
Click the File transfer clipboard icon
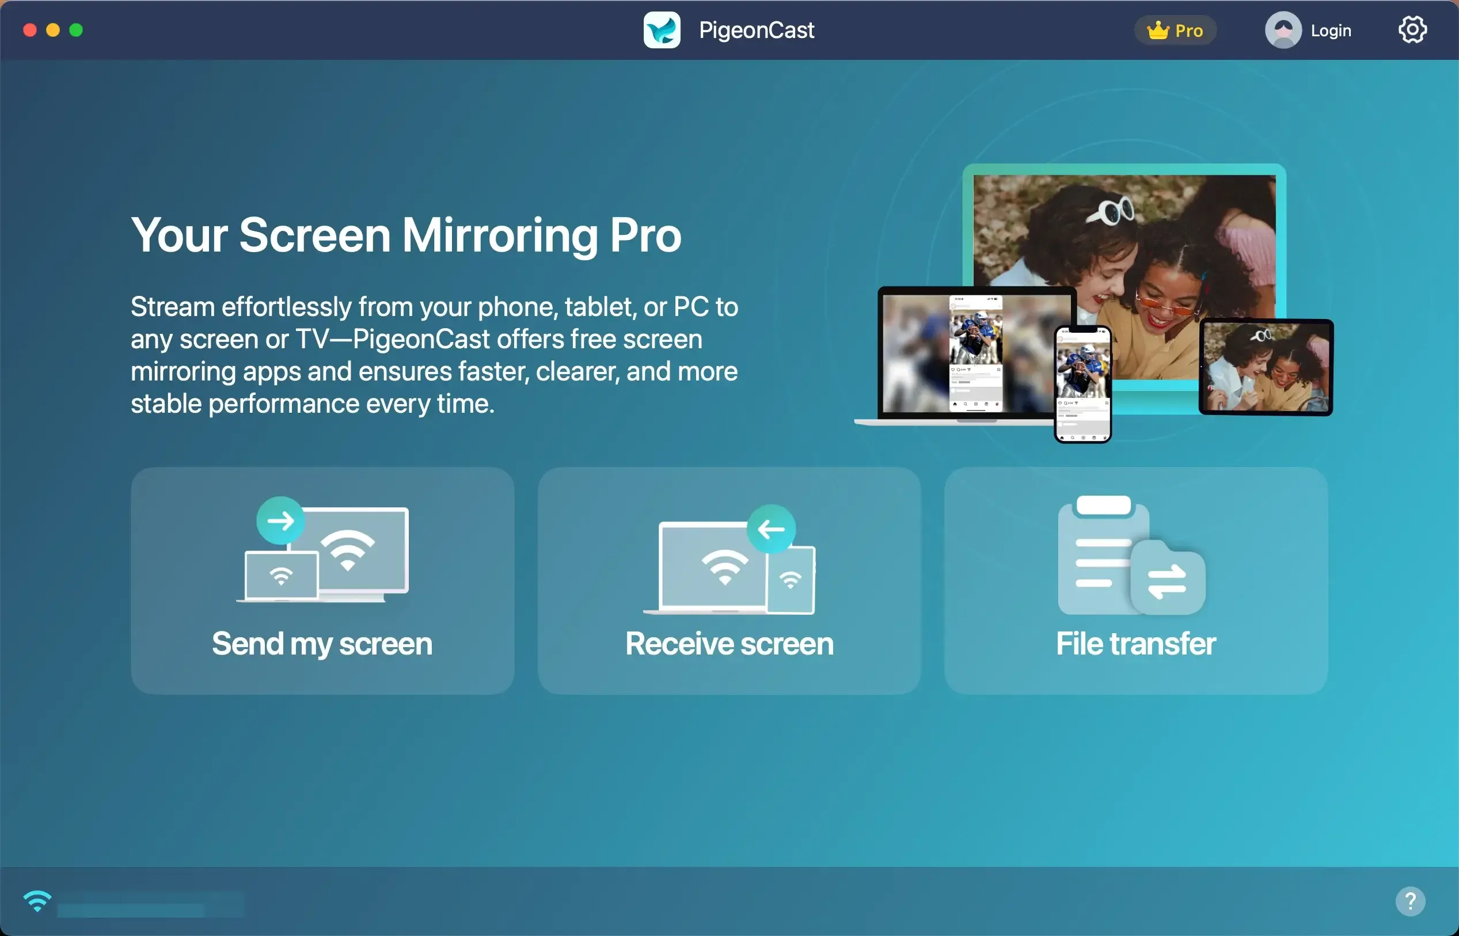[x=1131, y=555]
